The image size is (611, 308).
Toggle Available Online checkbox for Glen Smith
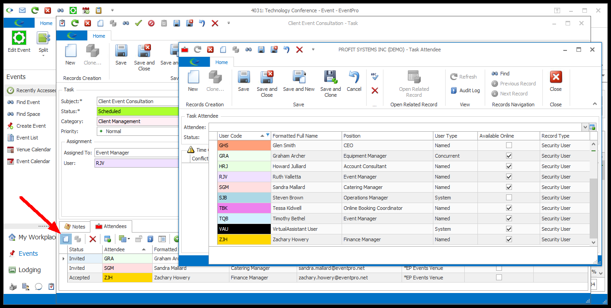click(x=509, y=145)
